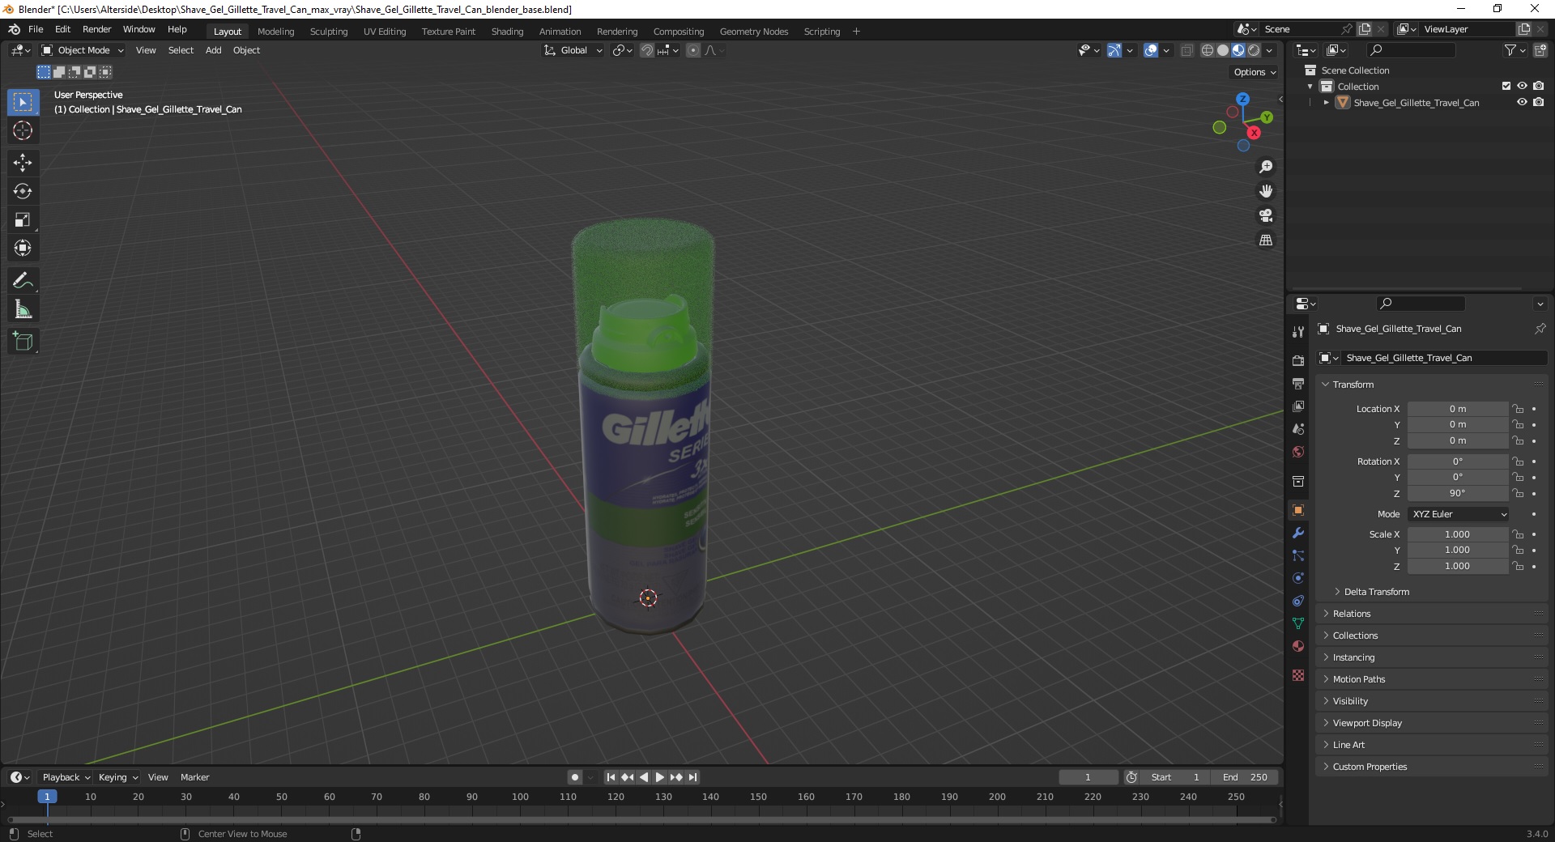Toggle pin on properties editor
1555x842 pixels.
[x=1540, y=329]
